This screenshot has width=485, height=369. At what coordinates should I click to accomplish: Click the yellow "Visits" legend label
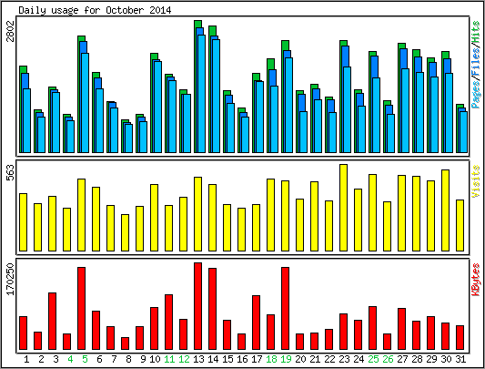[475, 181]
